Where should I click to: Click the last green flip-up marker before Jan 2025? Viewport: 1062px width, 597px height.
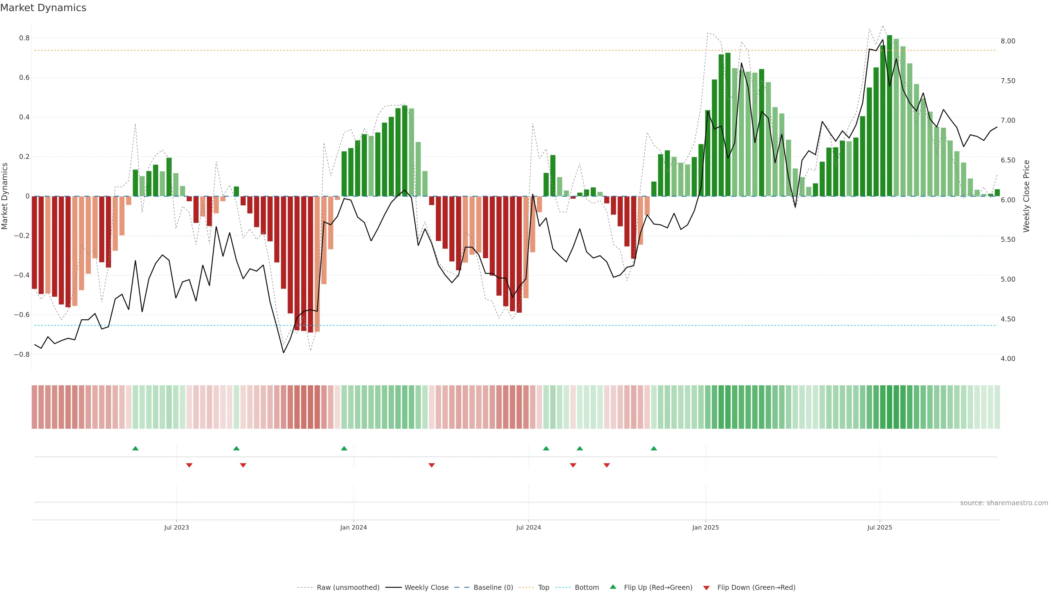click(654, 448)
